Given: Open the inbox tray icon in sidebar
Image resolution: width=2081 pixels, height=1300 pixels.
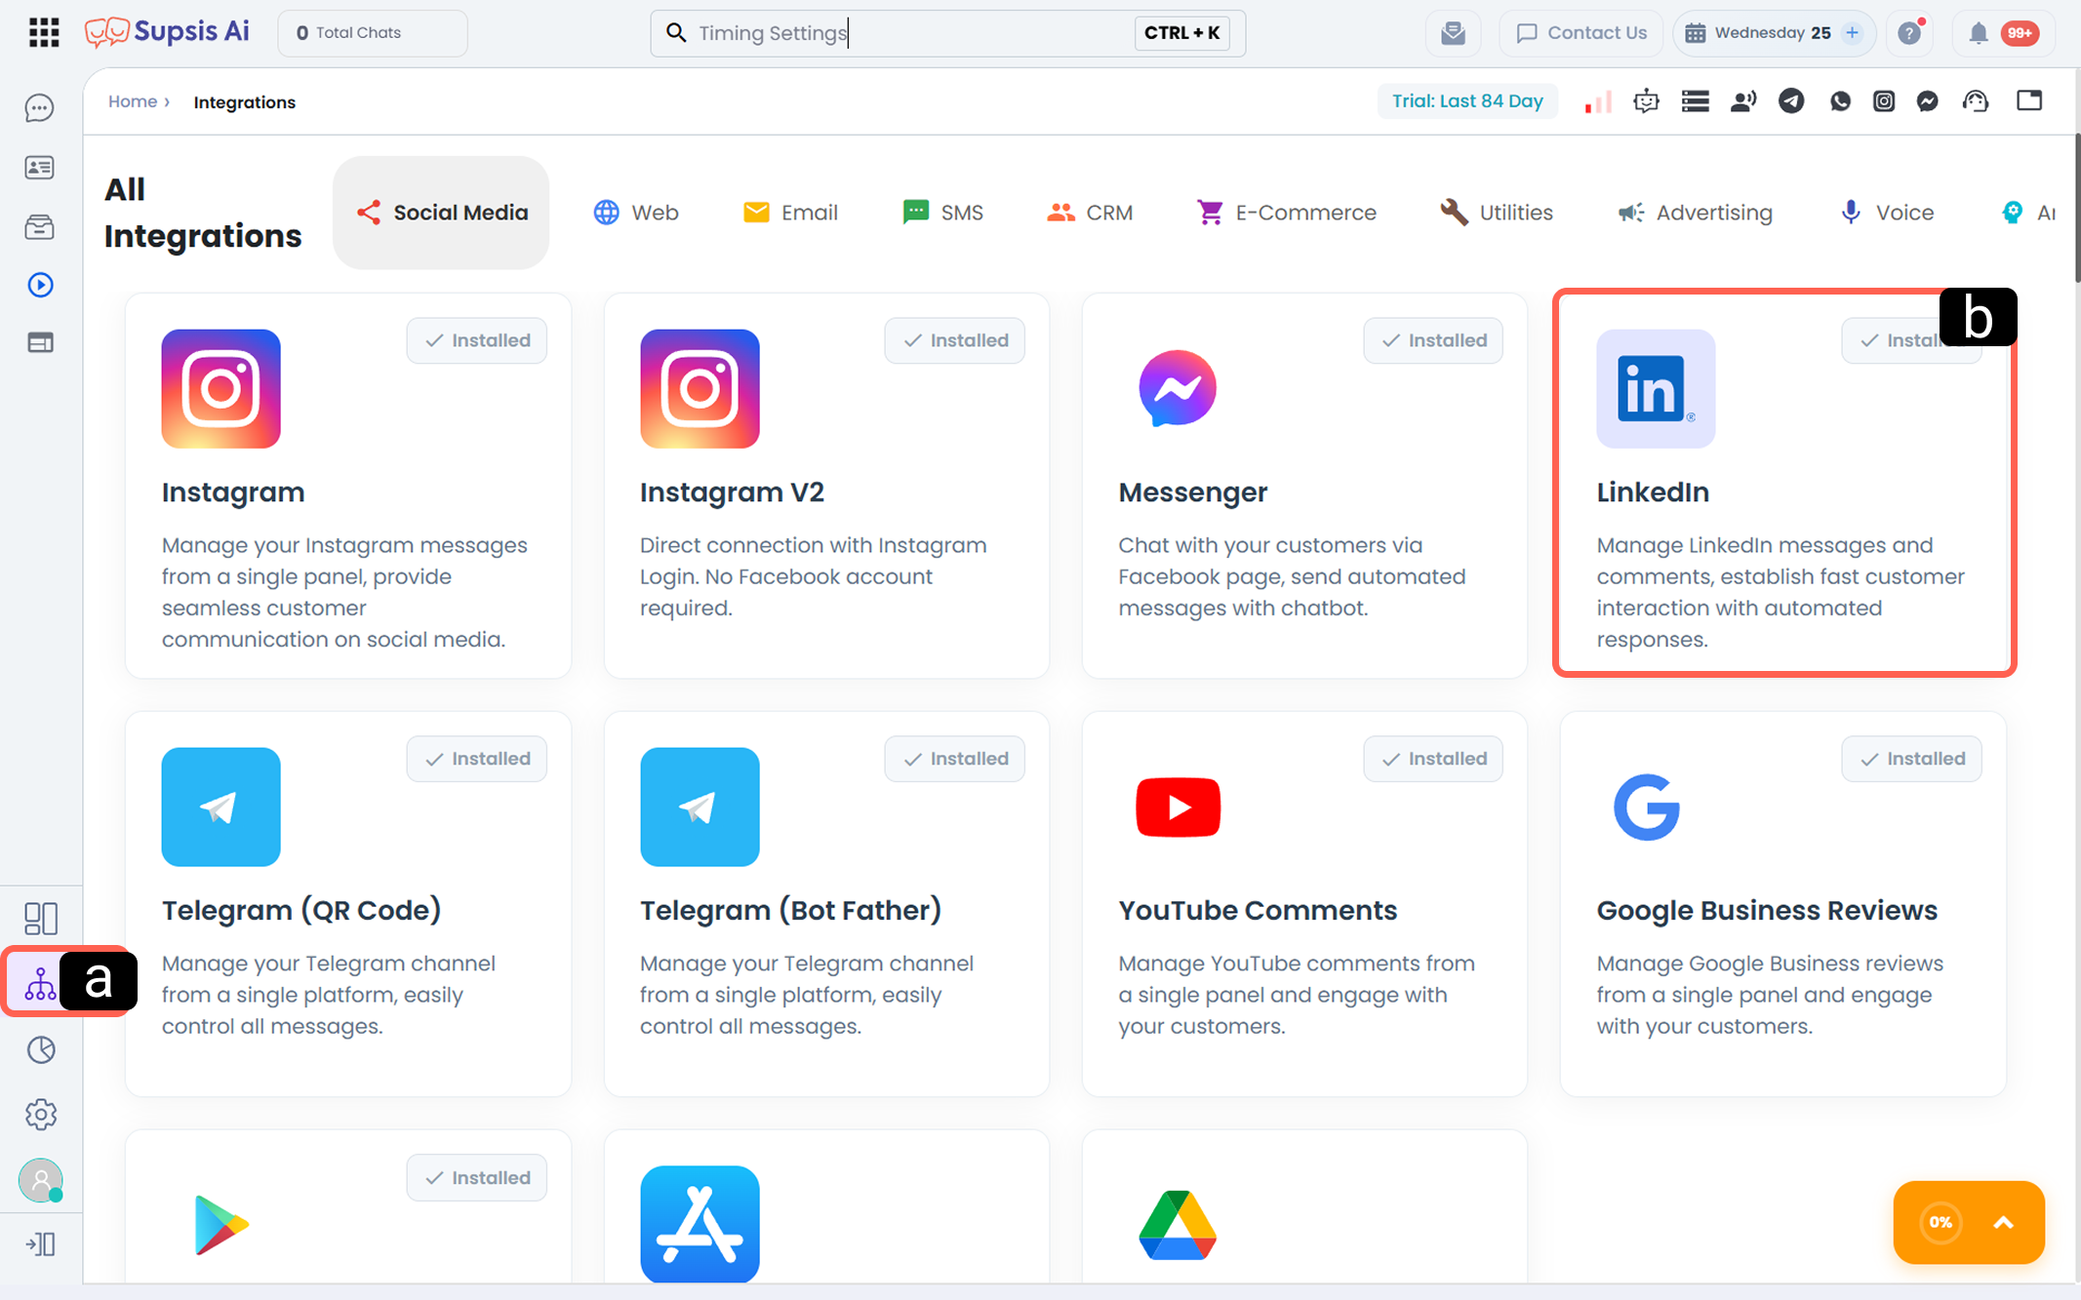Looking at the screenshot, I should tap(40, 227).
